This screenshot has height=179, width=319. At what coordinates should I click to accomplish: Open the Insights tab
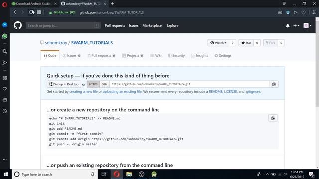(199, 55)
